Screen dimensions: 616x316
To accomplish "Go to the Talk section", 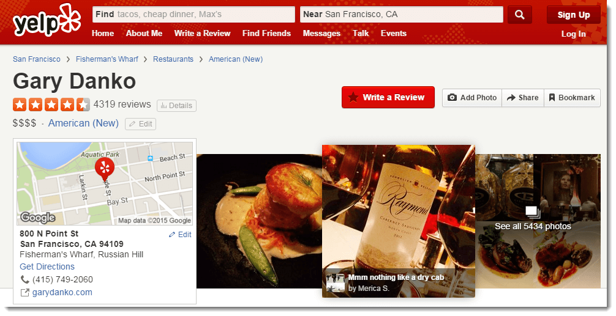I will pos(361,34).
